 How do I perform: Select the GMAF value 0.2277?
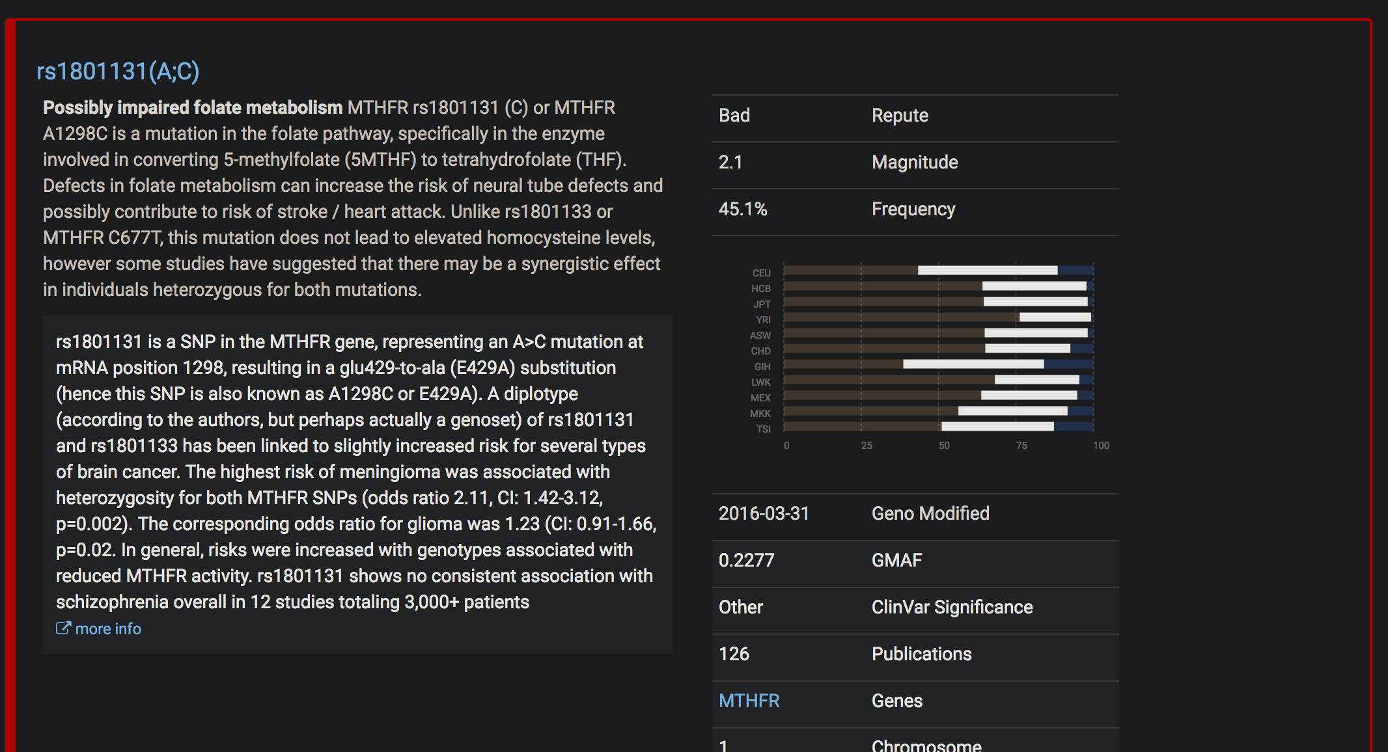(746, 561)
